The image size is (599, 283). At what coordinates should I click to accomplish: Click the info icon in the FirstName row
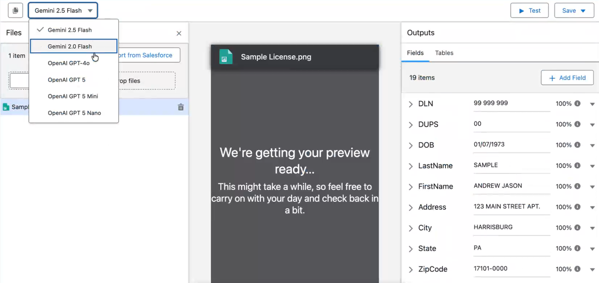coord(577,186)
